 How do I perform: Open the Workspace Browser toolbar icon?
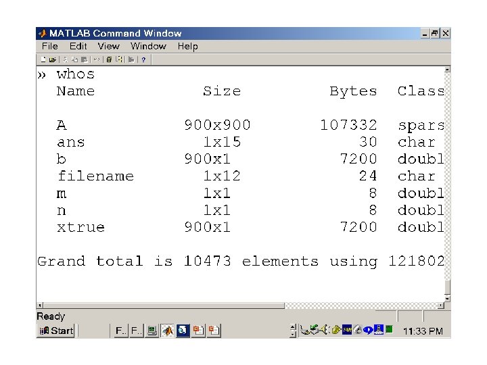coord(109,59)
